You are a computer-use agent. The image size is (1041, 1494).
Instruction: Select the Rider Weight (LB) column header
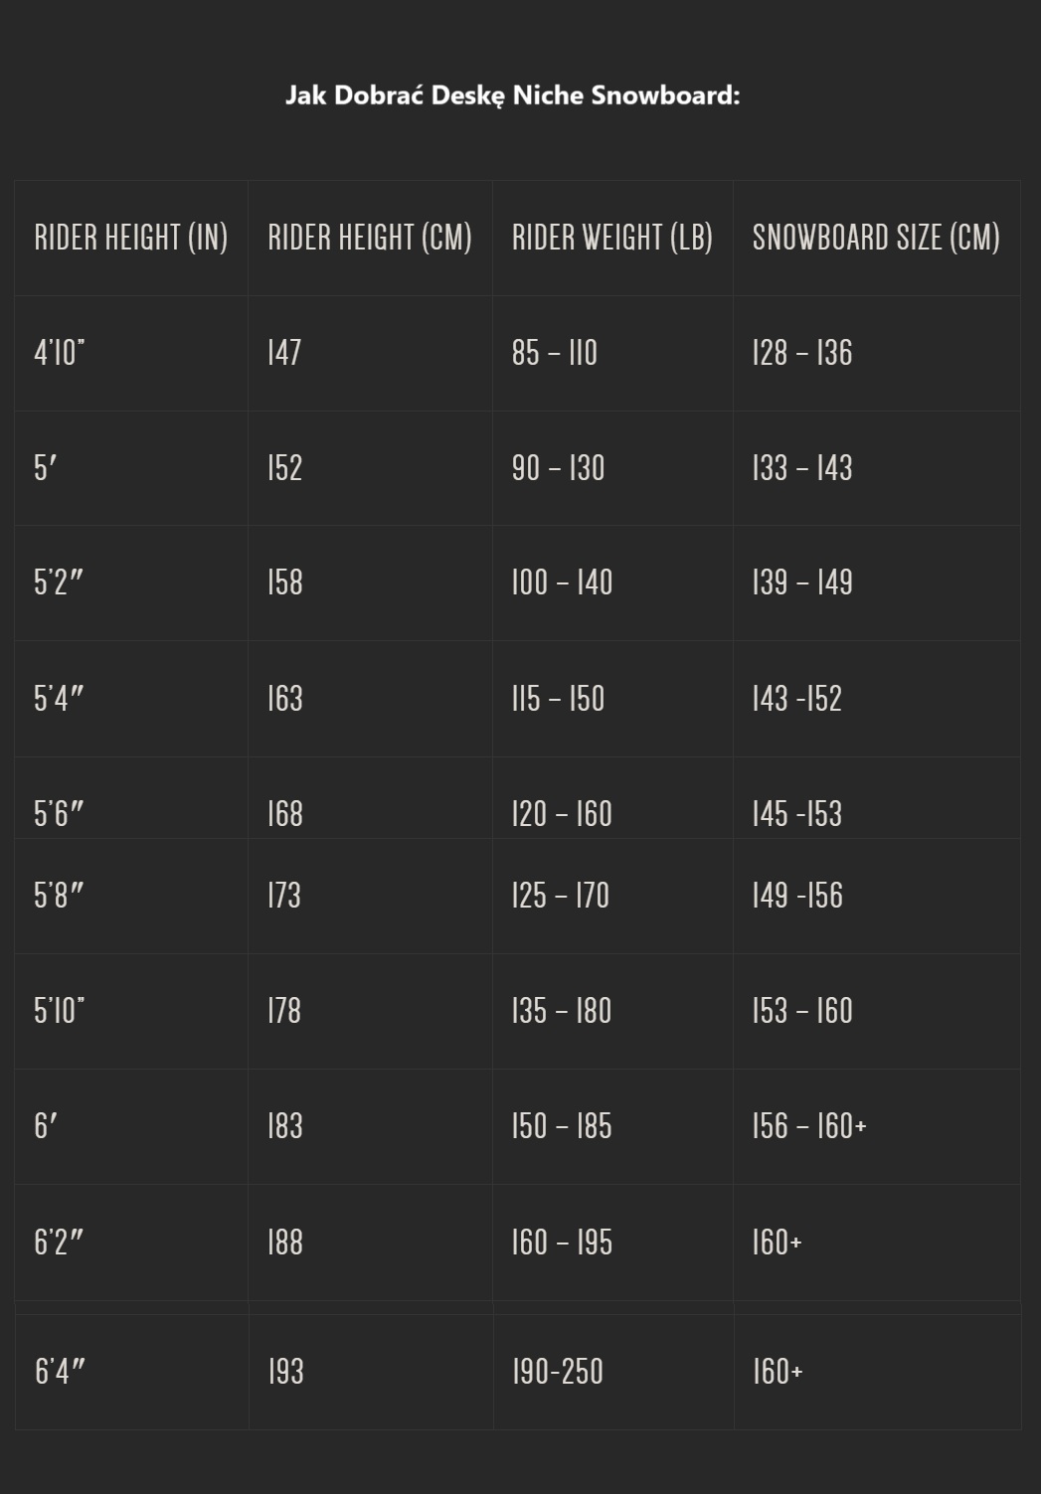click(612, 238)
